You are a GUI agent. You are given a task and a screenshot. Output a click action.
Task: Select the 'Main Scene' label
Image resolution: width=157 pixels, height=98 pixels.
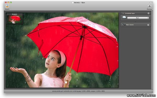click(x=130, y=25)
